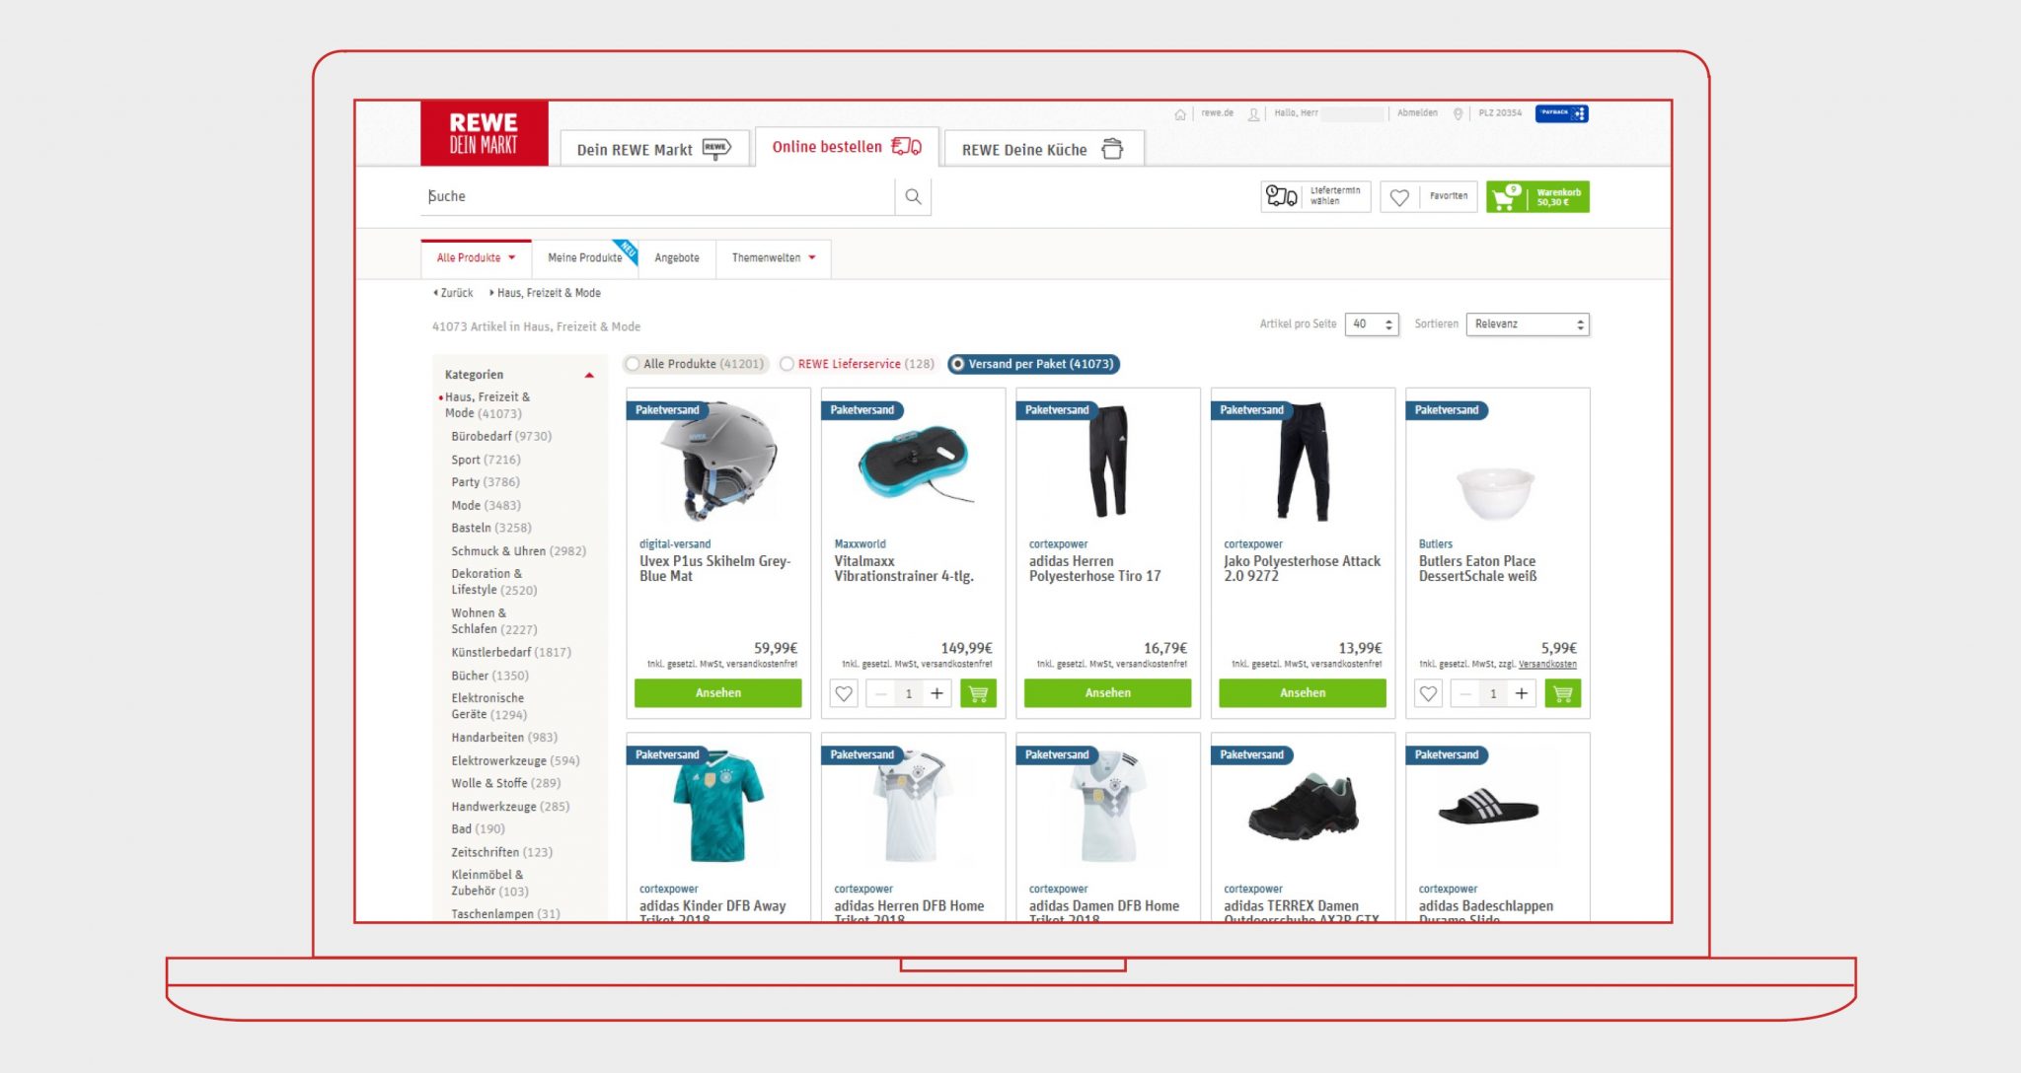Click cortexpower seller on adidas Tiro 17
This screenshot has width=2021, height=1073.
[x=1058, y=544]
